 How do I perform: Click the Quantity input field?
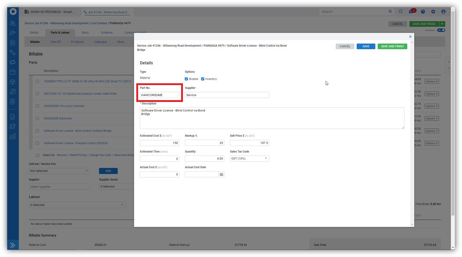click(x=204, y=159)
